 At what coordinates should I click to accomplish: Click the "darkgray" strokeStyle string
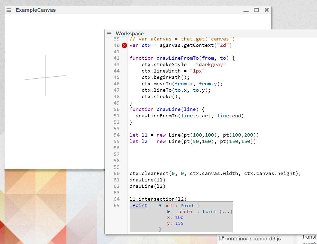211,65
